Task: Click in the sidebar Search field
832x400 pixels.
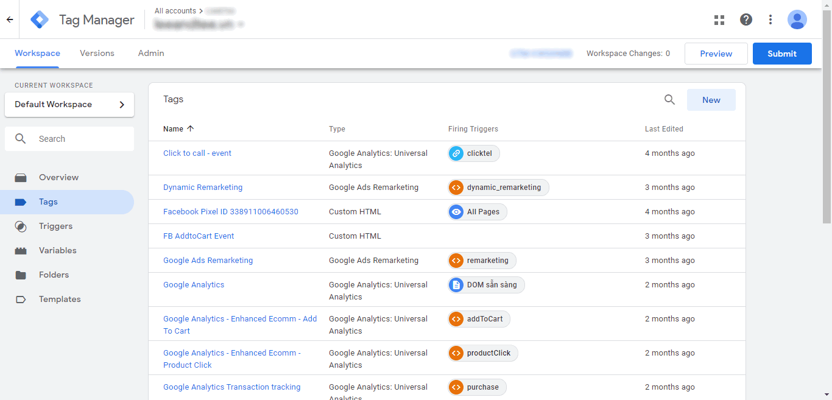Action: pyautogui.click(x=69, y=139)
